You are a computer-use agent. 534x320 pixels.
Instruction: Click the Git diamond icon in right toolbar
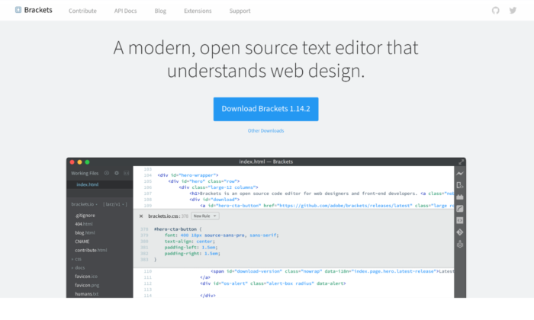tap(460, 232)
